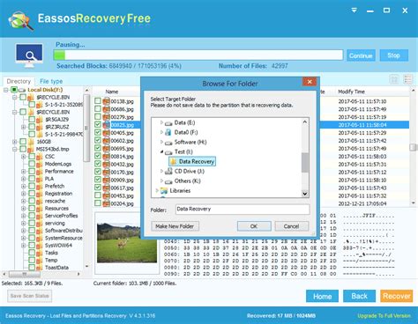Select the CD Drive (J:) icon
Screen dimensions: 418x324
tap(168, 171)
